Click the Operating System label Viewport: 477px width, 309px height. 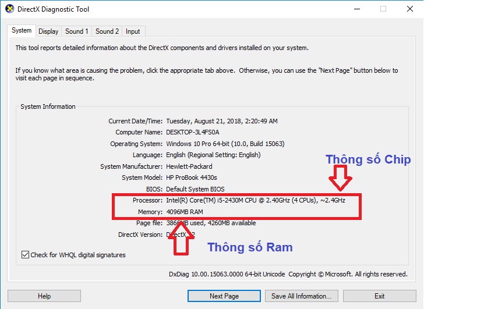136,144
